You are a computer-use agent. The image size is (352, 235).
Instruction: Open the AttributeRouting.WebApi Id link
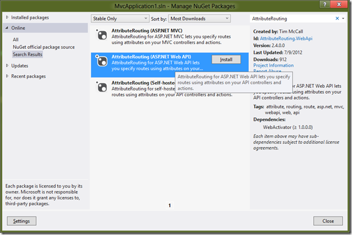point(286,39)
